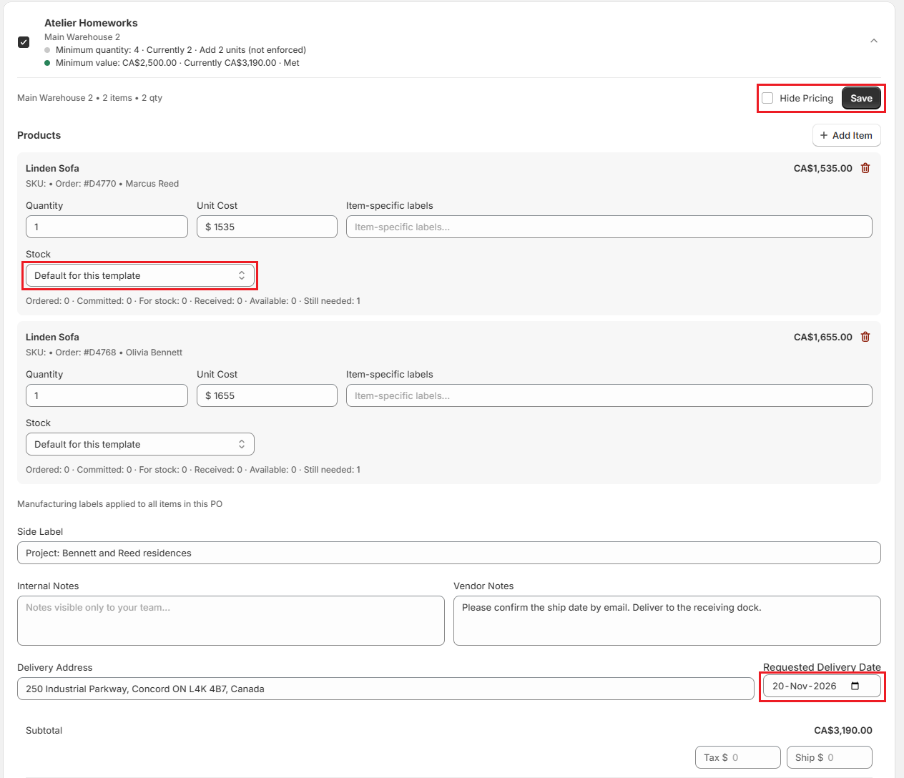
Task: Focus item-specific labels for order #D4768
Action: click(x=609, y=395)
